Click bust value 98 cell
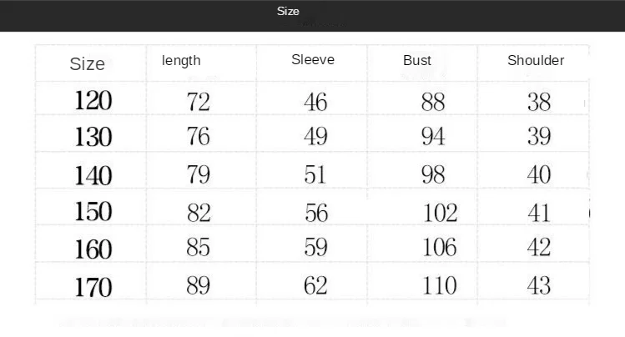625x337 pixels. (x=433, y=175)
